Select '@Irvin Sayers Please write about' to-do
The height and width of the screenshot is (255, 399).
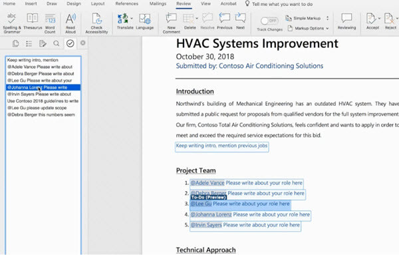(43, 95)
